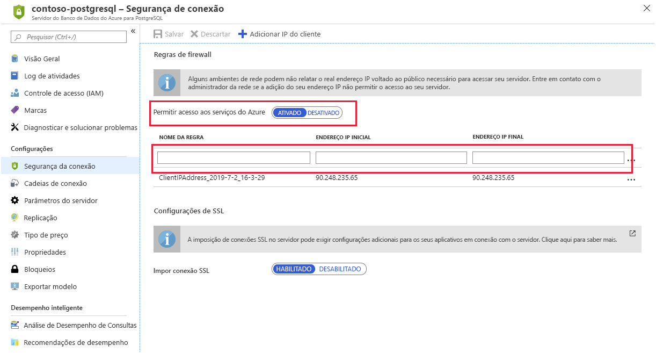Open Visão Geral in the sidebar
Screen dimensions: 656x353
click(42, 59)
